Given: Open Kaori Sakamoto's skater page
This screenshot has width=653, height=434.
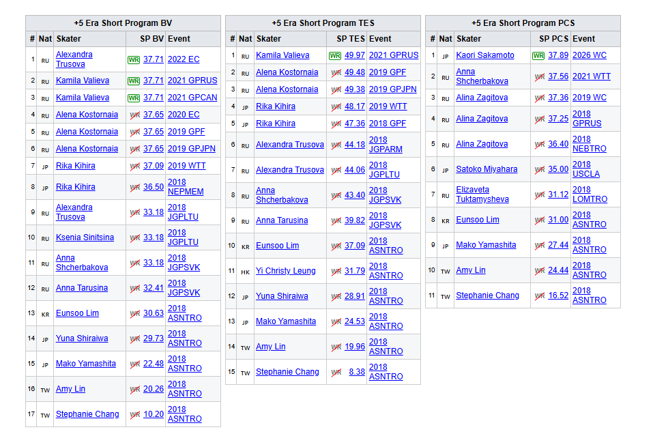Looking at the screenshot, I should click(485, 55).
